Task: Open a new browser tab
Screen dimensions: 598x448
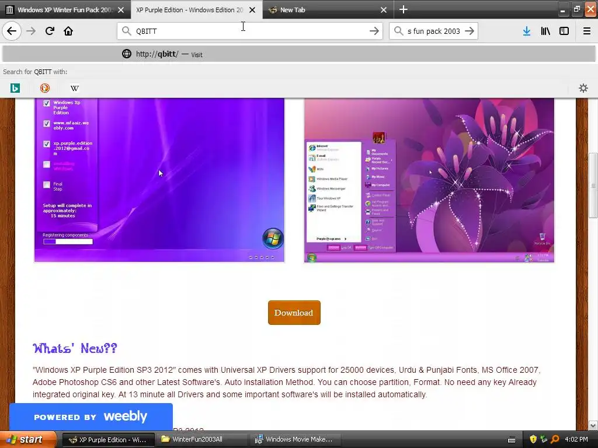Action: coord(403,9)
